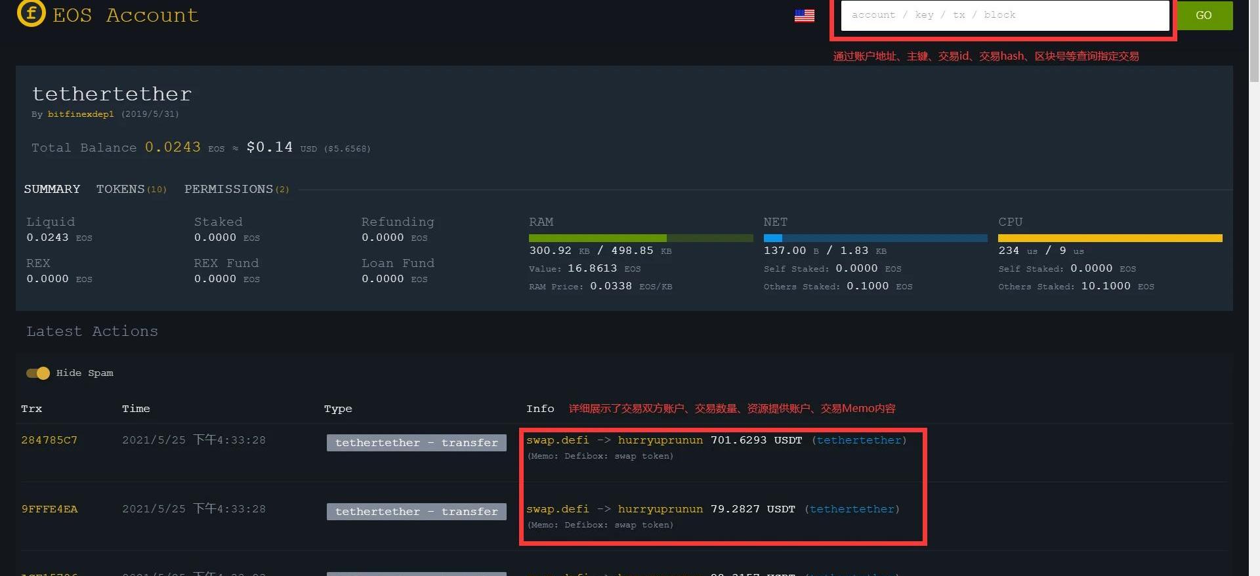1260x576 pixels.
Task: Toggle the Hide Spam switch
Action: pyautogui.click(x=38, y=373)
